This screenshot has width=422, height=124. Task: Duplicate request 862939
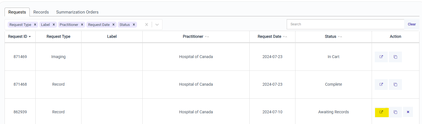395,112
